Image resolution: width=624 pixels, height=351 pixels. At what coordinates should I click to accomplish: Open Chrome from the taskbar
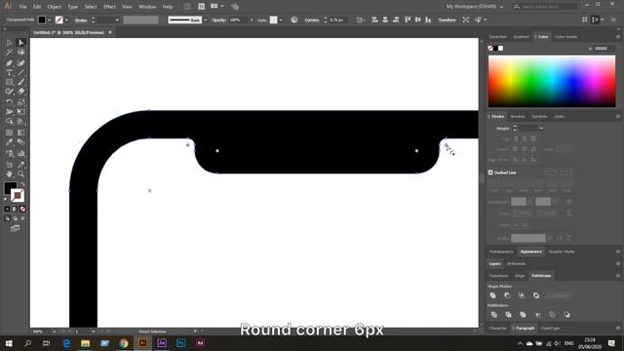tap(124, 343)
